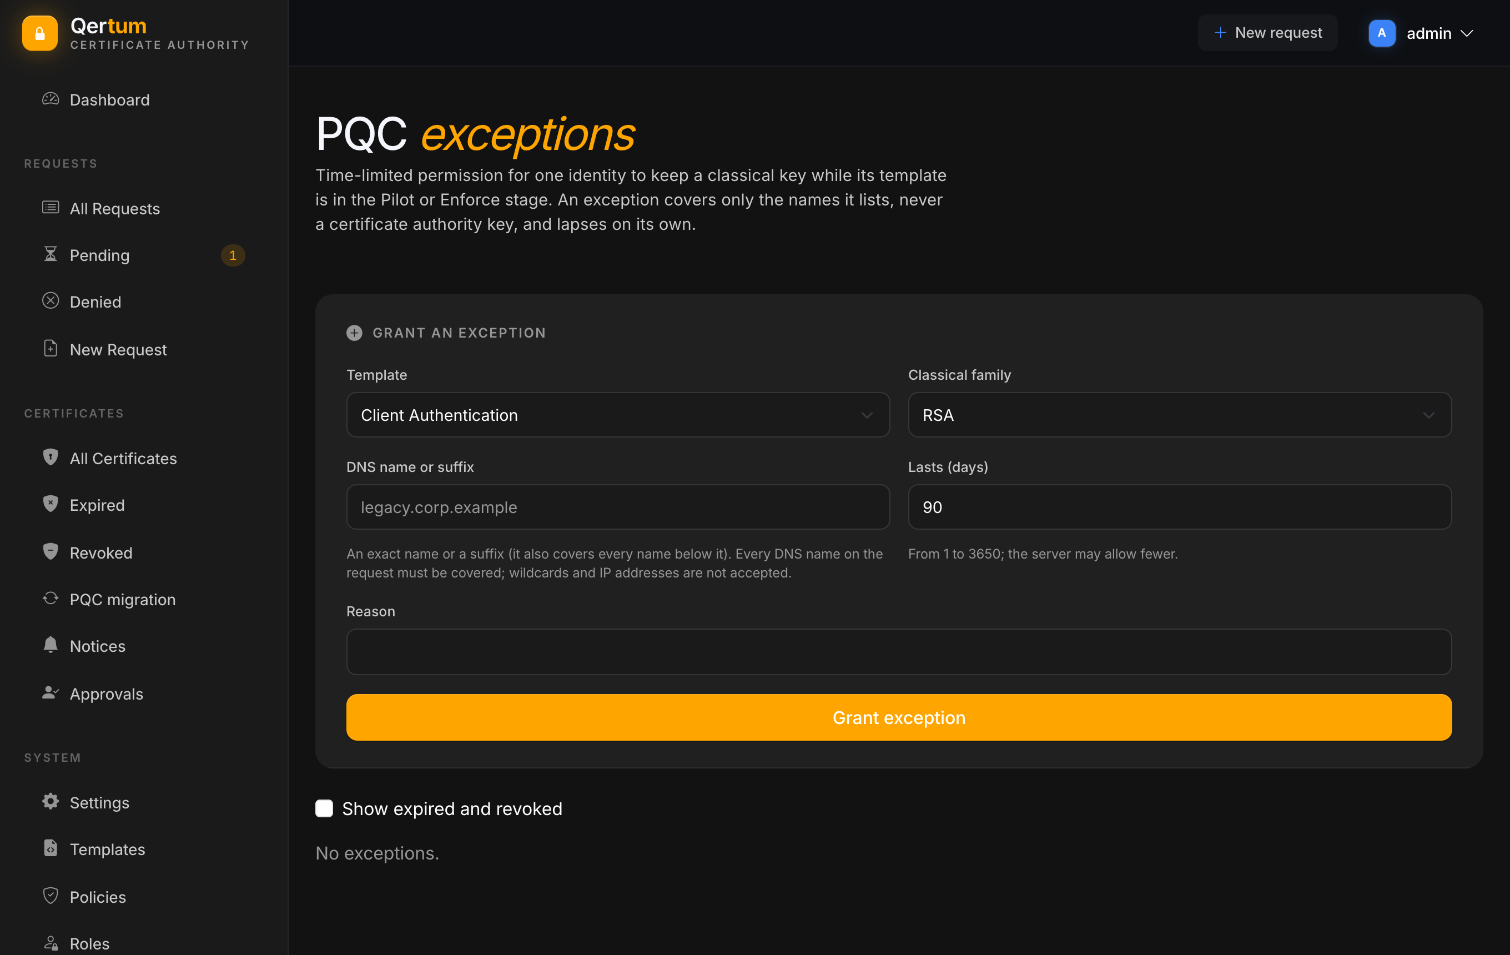
Task: Click the All Certificates shield icon
Action: [x=50, y=457]
